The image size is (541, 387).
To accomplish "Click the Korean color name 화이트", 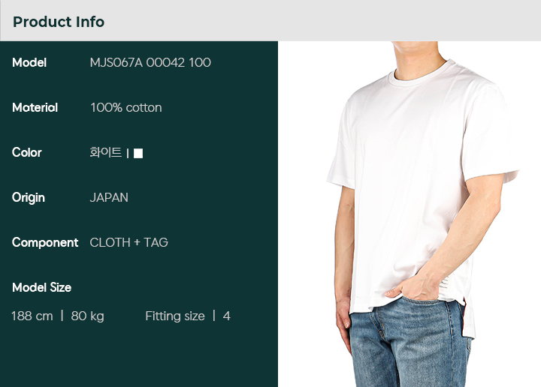I will [x=106, y=152].
